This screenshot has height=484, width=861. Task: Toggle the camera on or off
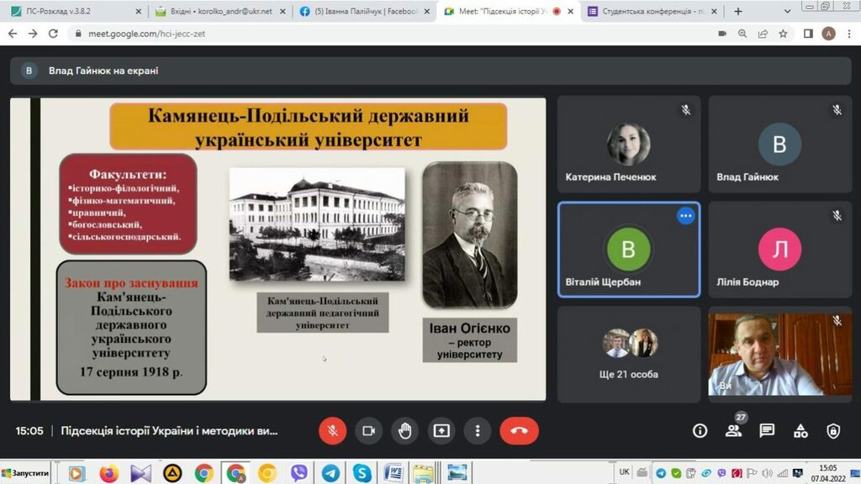(368, 431)
